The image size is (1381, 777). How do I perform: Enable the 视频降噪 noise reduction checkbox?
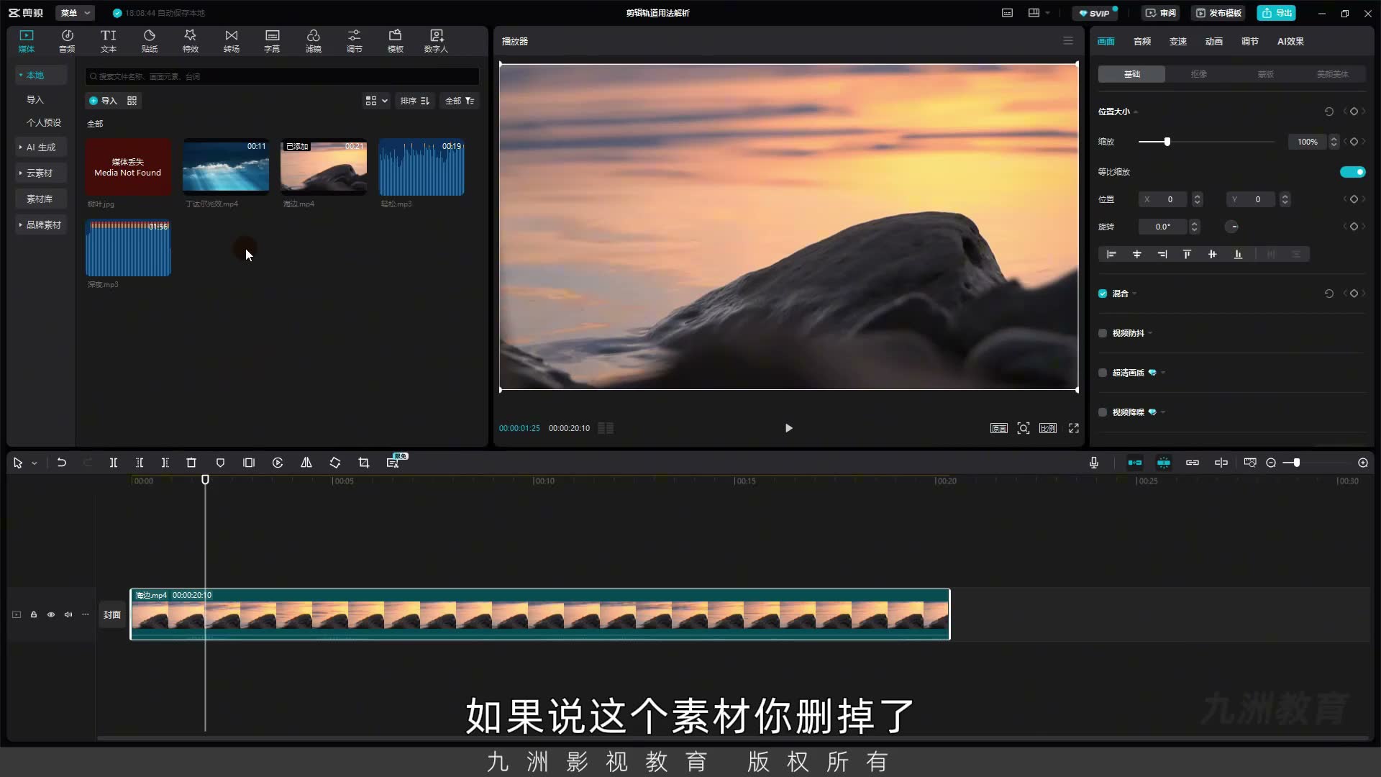click(1103, 412)
